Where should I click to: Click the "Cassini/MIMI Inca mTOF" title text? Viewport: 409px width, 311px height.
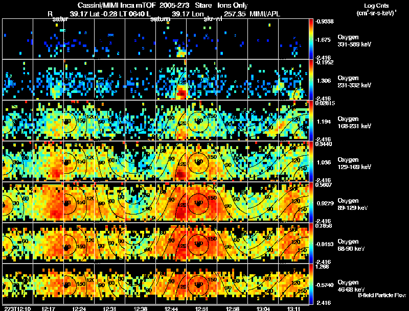[x=117, y=6]
